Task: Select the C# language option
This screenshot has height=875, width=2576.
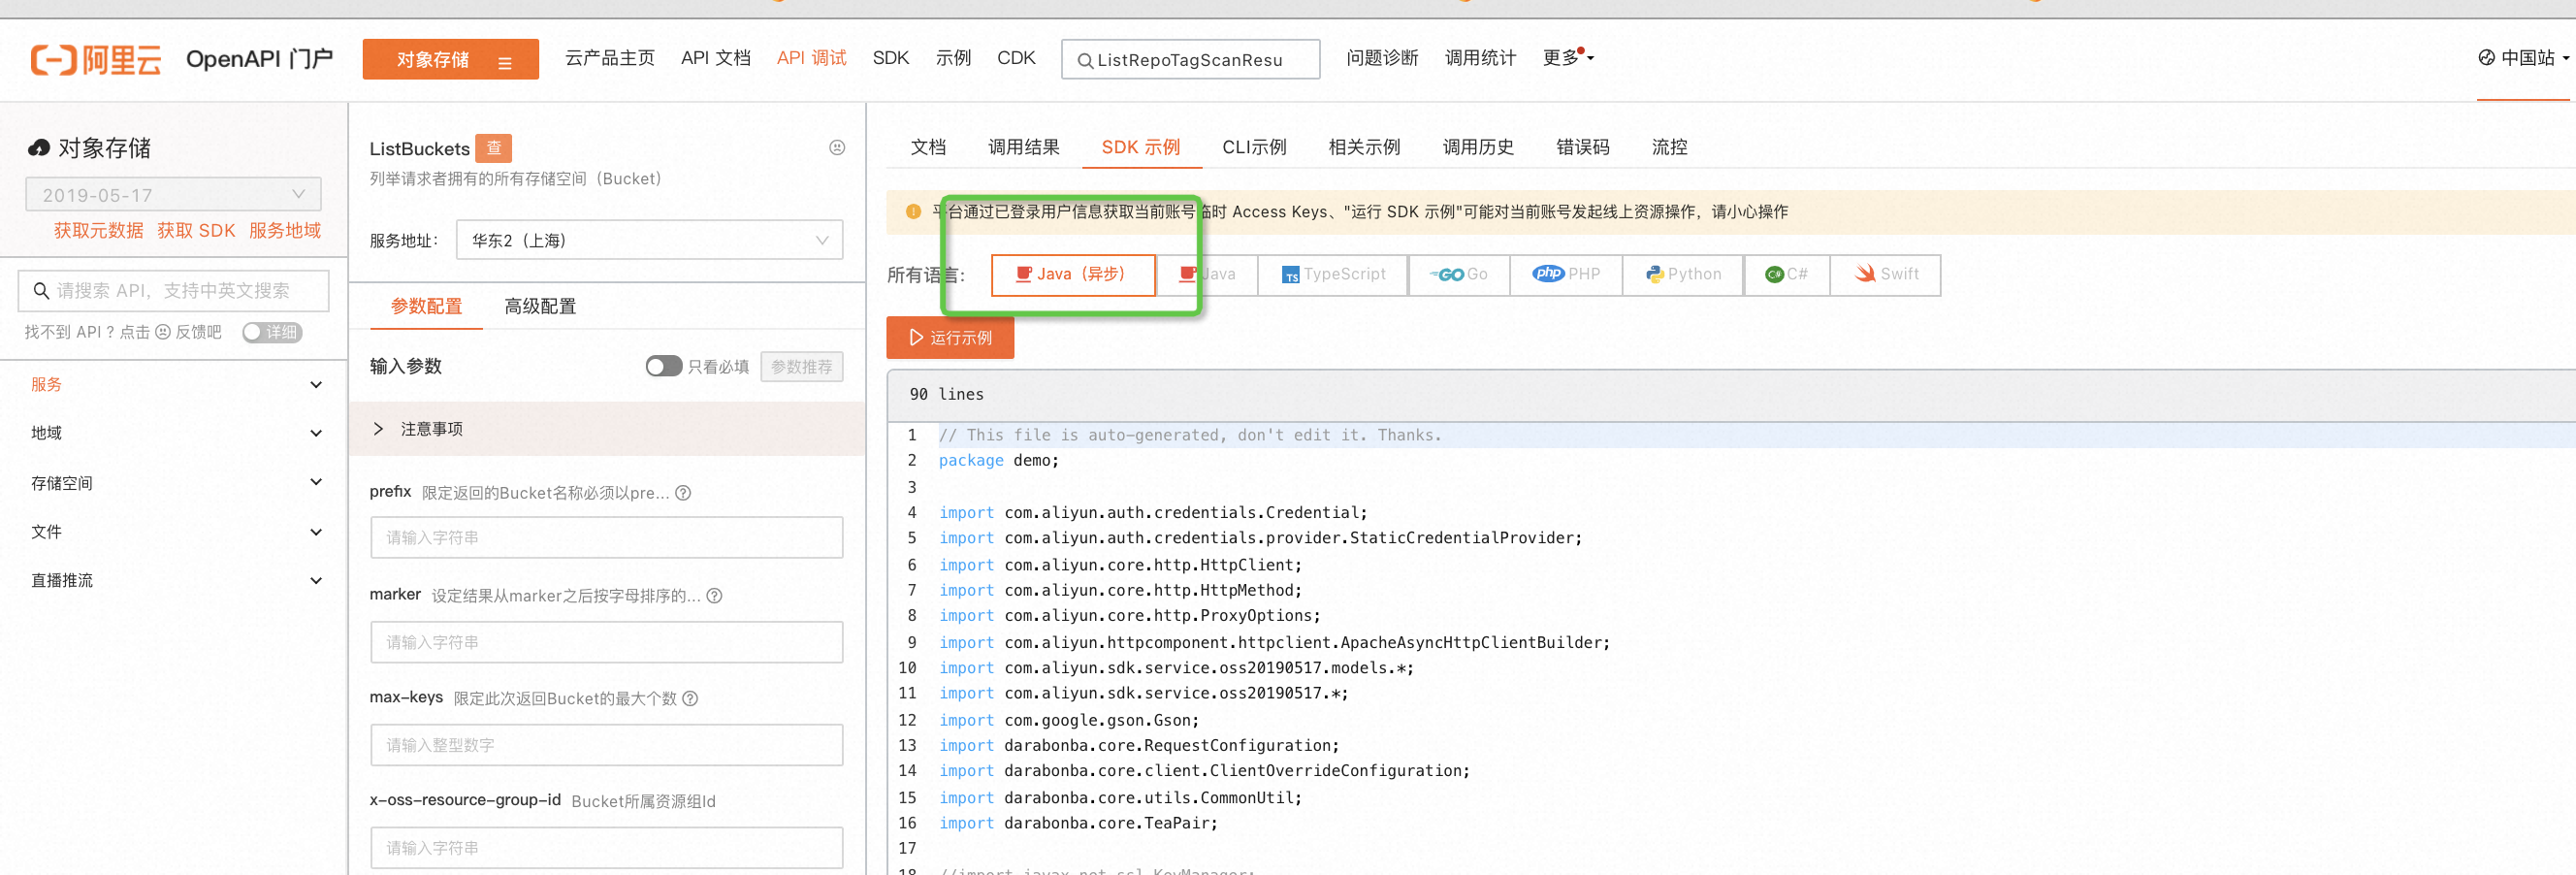Action: click(1787, 274)
